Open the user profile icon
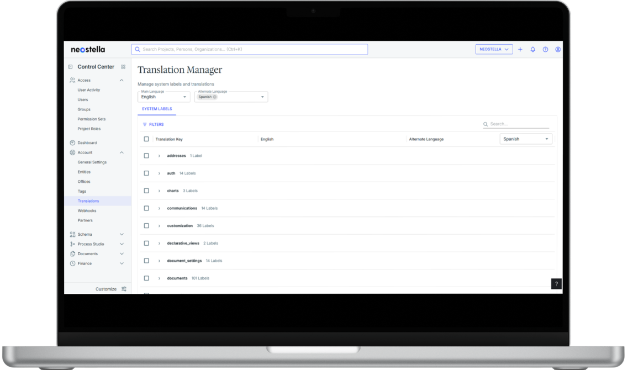628x370 pixels. tap(558, 50)
